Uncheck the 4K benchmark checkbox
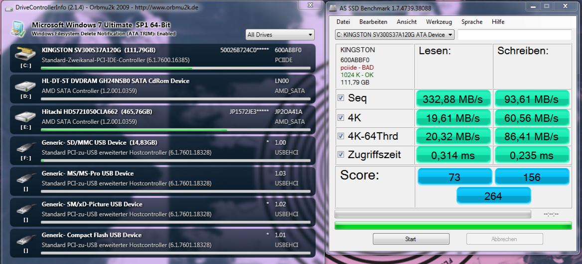Image resolution: width=582 pixels, height=264 pixels. point(341,117)
